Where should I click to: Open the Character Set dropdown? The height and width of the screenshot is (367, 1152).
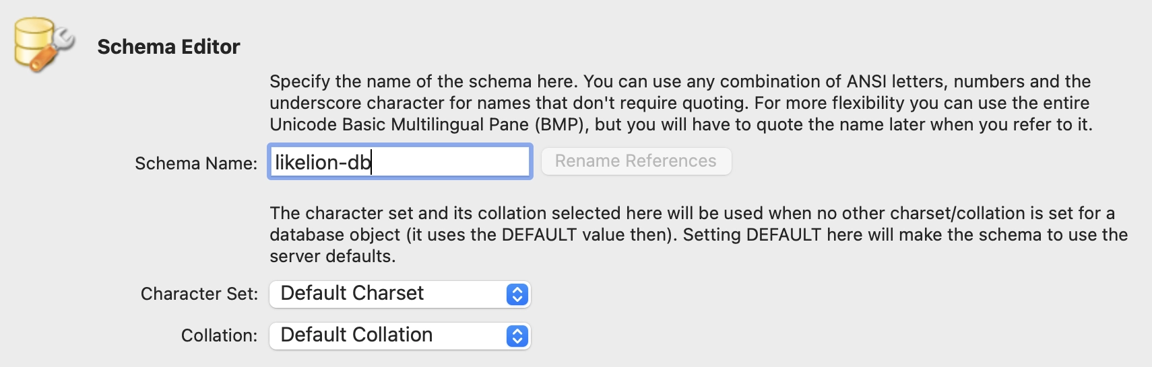(x=399, y=294)
